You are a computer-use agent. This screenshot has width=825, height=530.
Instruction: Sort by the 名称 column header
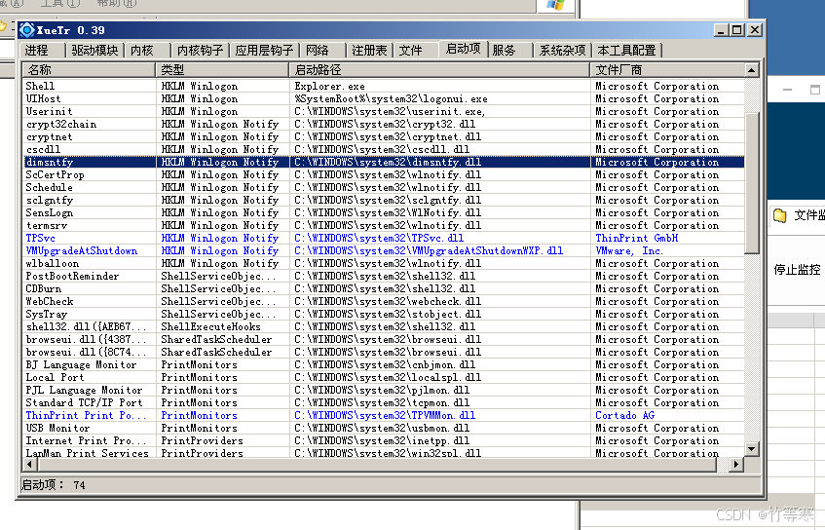[x=88, y=70]
